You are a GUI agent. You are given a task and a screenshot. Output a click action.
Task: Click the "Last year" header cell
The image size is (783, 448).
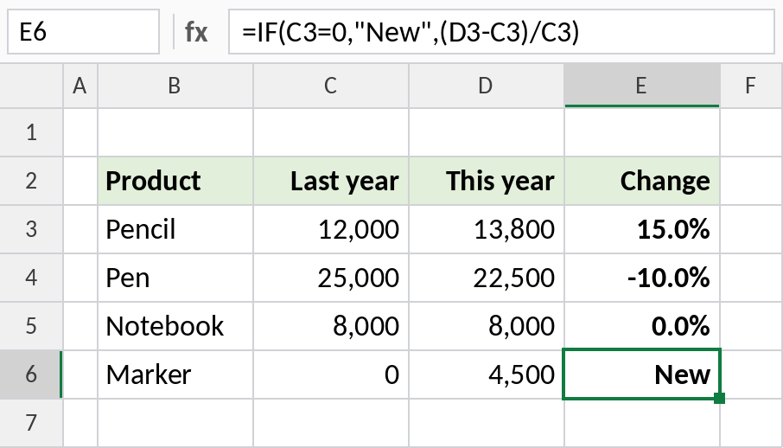tap(331, 181)
